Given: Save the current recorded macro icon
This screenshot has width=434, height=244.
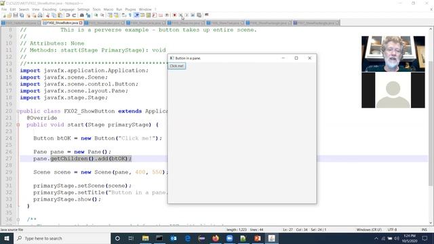Looking at the screenshot, I should point(199,15).
